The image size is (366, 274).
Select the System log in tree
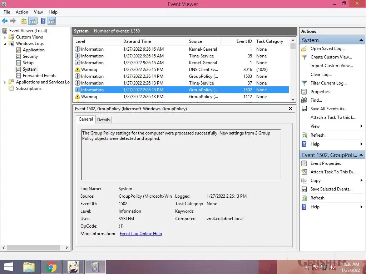pyautogui.click(x=29, y=69)
